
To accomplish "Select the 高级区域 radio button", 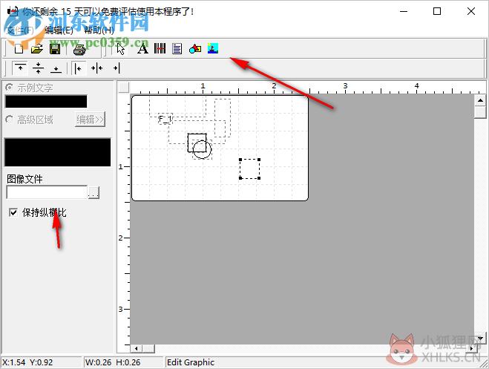I will point(9,120).
